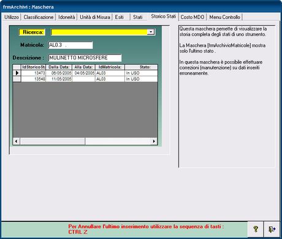Go to the Unità di Misura tab
Image resolution: width=282 pixels, height=239 pixels.
click(x=95, y=17)
